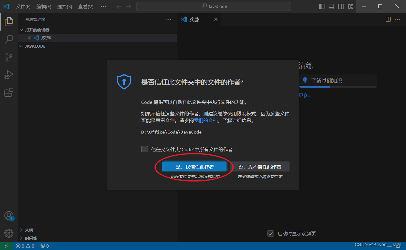Click the D:\Office\Code\JavaCode path text

(x=171, y=132)
